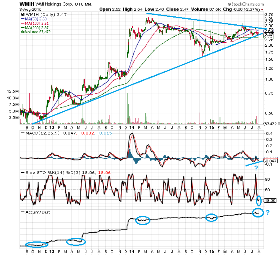The width and height of the screenshot is (280, 255).
Task: Click the MA(200) 2.37 legend entry
Action: [37, 28]
